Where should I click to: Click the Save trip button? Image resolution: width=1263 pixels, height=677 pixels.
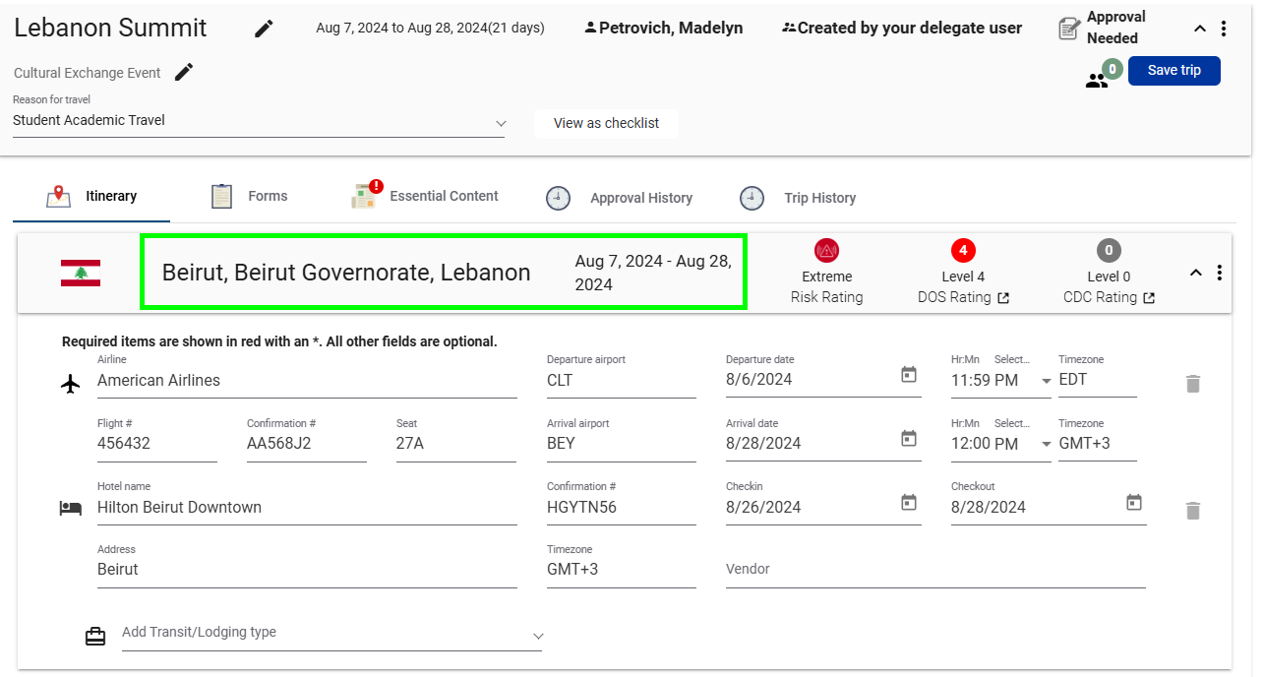coord(1173,71)
